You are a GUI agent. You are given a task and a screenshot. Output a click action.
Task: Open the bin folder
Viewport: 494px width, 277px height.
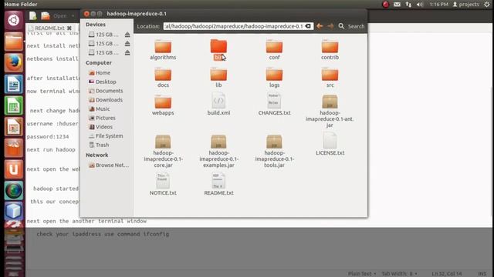tap(218, 49)
